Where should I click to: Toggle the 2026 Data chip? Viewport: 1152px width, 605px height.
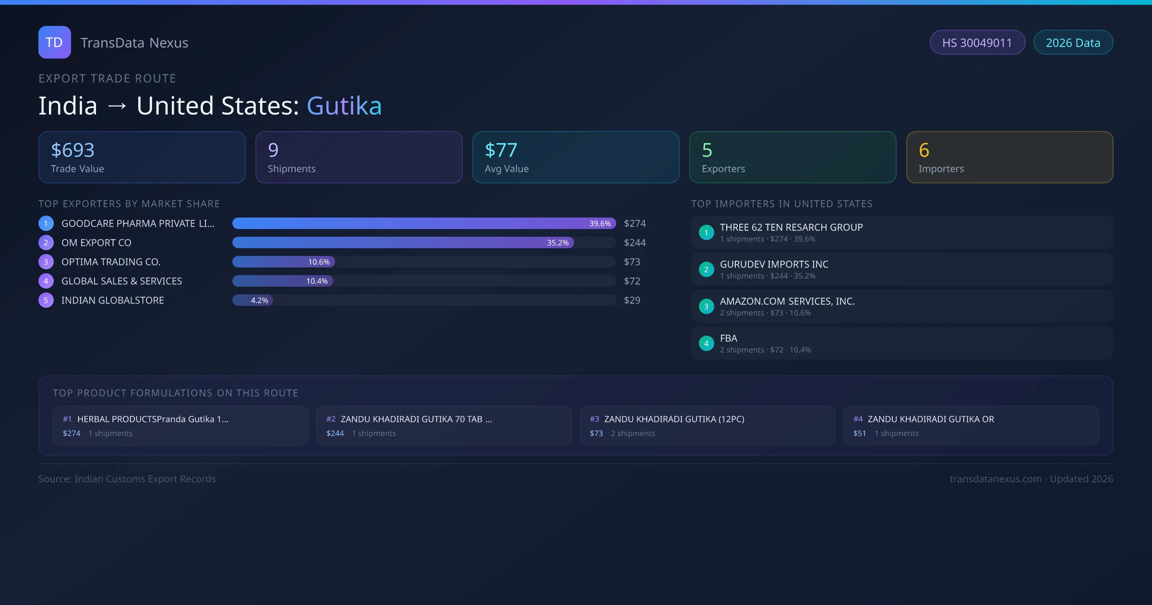pyautogui.click(x=1073, y=42)
